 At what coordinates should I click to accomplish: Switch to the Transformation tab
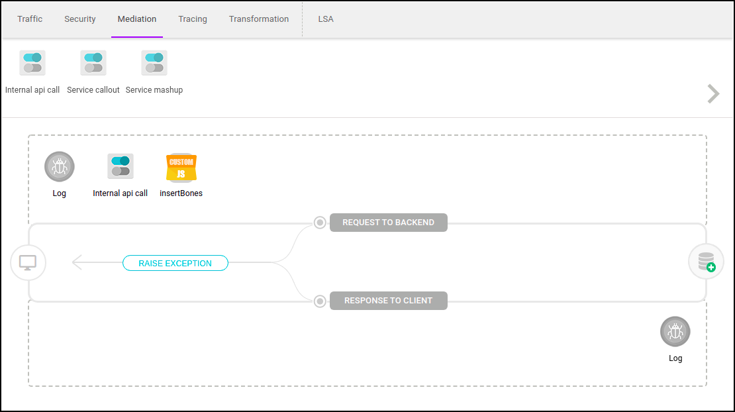coord(258,19)
